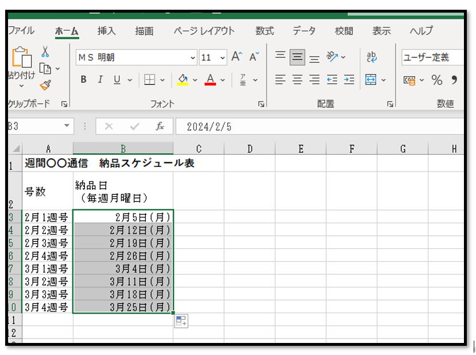The image size is (476, 355).
Task: Open the font size dropdown
Action: [x=223, y=57]
